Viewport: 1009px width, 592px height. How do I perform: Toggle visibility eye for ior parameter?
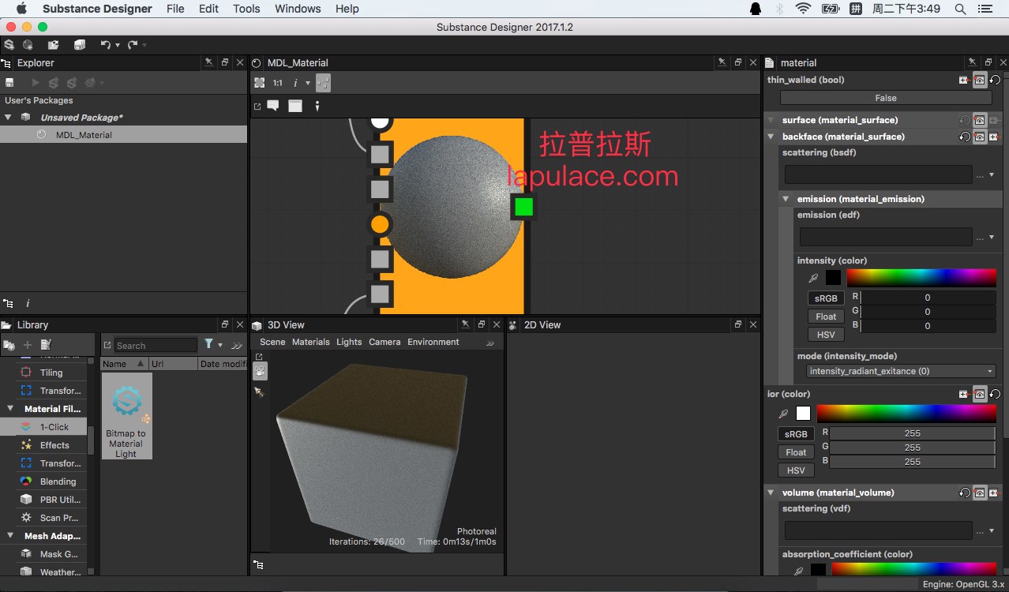click(980, 394)
